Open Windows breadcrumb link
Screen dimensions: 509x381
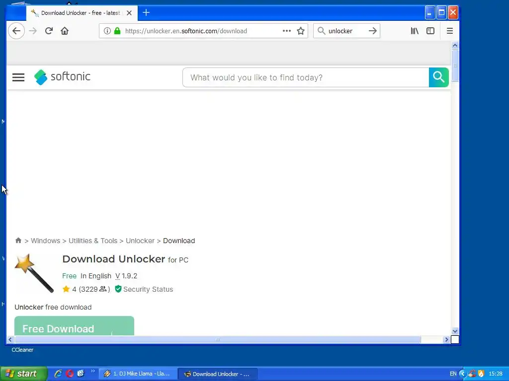[45, 241]
